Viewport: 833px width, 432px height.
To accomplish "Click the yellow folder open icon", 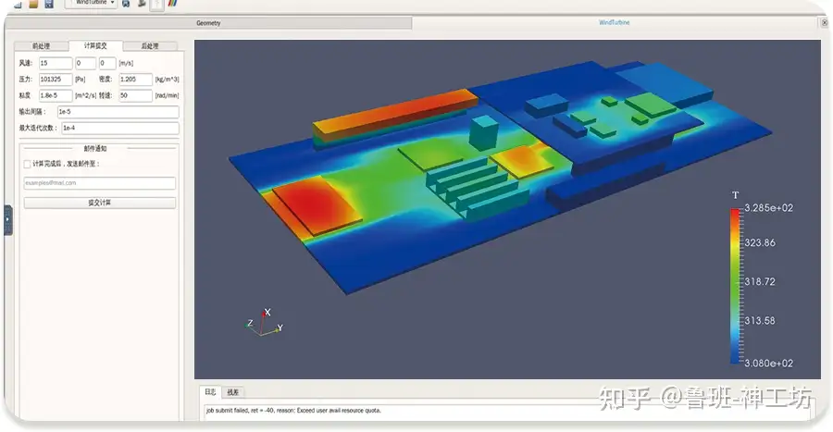I will pyautogui.click(x=33, y=4).
